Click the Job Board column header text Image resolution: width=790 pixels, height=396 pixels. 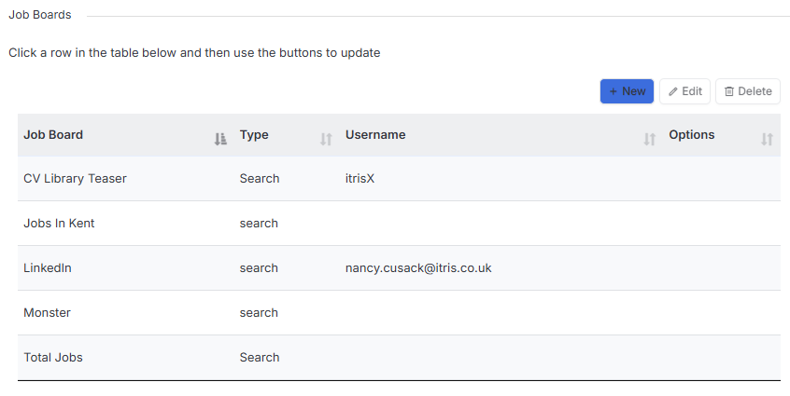(x=53, y=135)
